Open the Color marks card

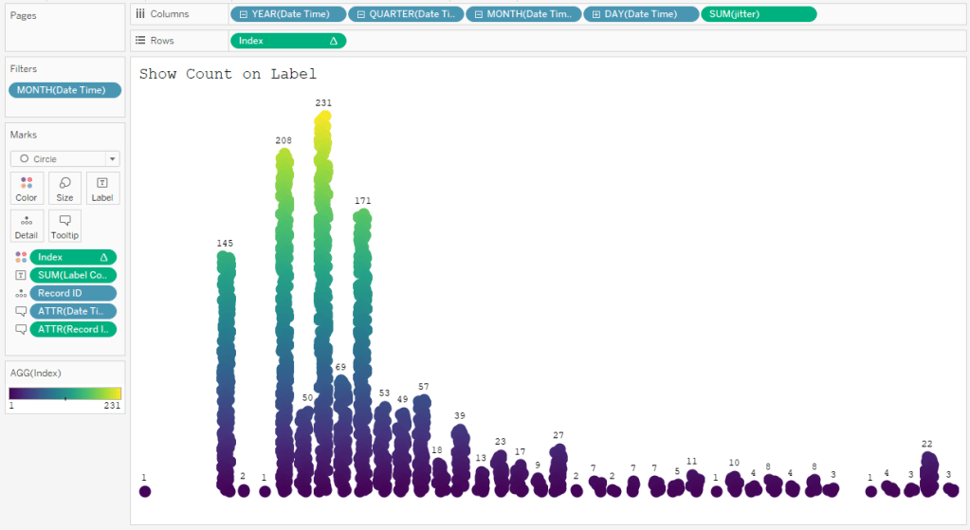[27, 188]
